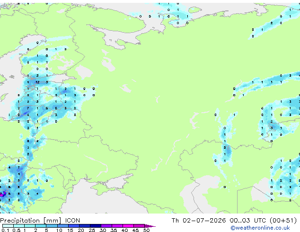The width and height of the screenshot is (300, 232).
Task: Pick the 1–2 mm legend swatch
Action: tap(30, 226)
